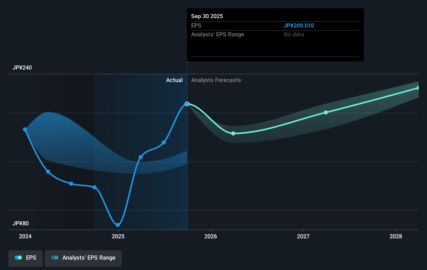Screen dimensions: 427x270
Task: Click the JP¥209.010 EPS value link
Action: [299, 25]
